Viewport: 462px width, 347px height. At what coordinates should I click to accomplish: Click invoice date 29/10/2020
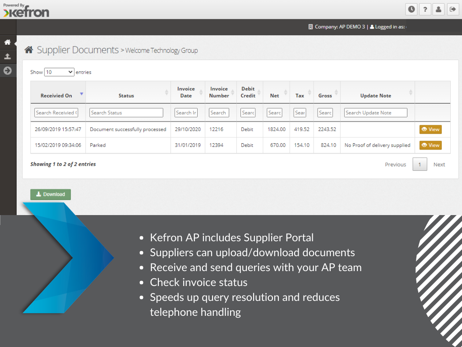coord(188,129)
